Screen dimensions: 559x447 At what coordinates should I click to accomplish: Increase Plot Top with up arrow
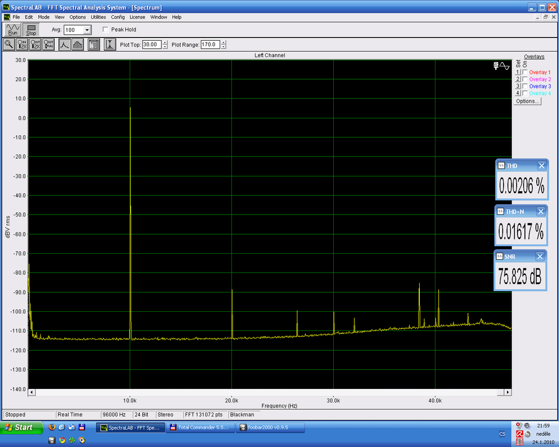pos(165,42)
